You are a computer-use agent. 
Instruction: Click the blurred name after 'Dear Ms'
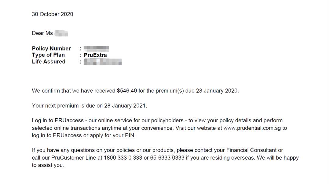pyautogui.click(x=61, y=33)
